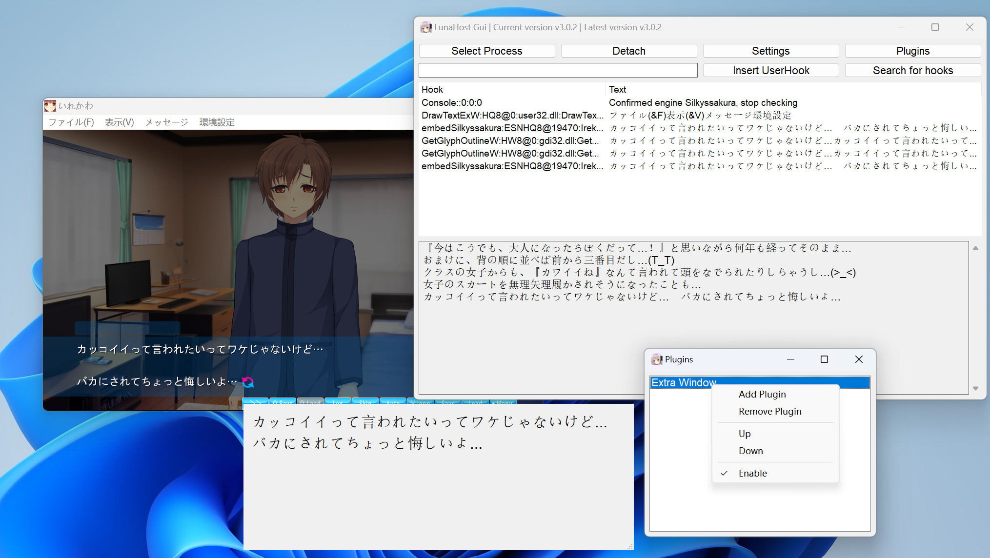The image size is (990, 558).
Task: Open LunaHost Settings
Action: point(770,51)
